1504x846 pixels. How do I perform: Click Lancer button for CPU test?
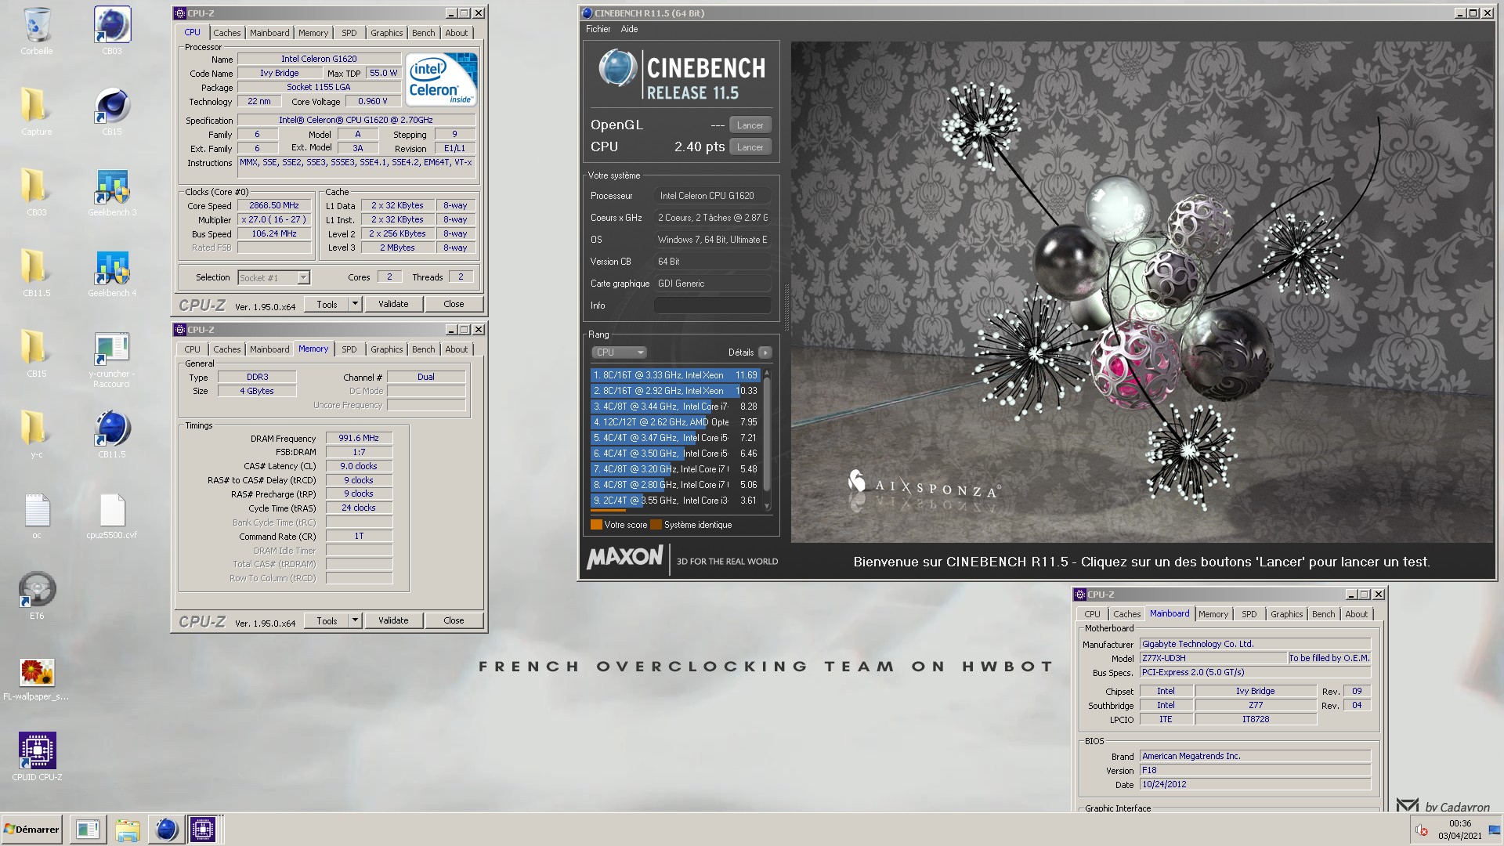[x=750, y=147]
